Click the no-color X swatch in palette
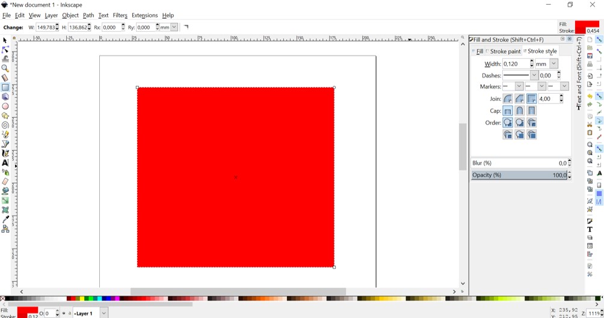The height and width of the screenshot is (318, 604). pyautogui.click(x=2, y=298)
